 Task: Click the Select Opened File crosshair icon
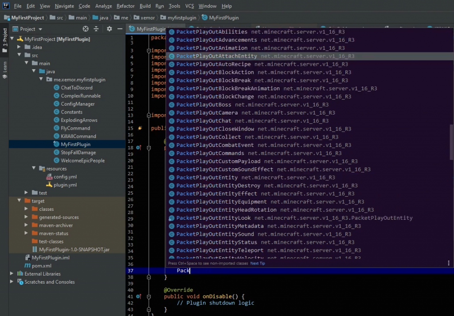[86, 29]
